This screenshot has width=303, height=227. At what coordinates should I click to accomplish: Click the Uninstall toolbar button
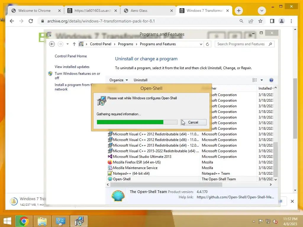tap(141, 80)
